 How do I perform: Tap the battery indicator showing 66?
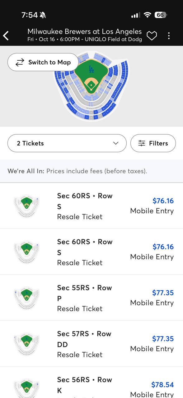pyautogui.click(x=161, y=15)
